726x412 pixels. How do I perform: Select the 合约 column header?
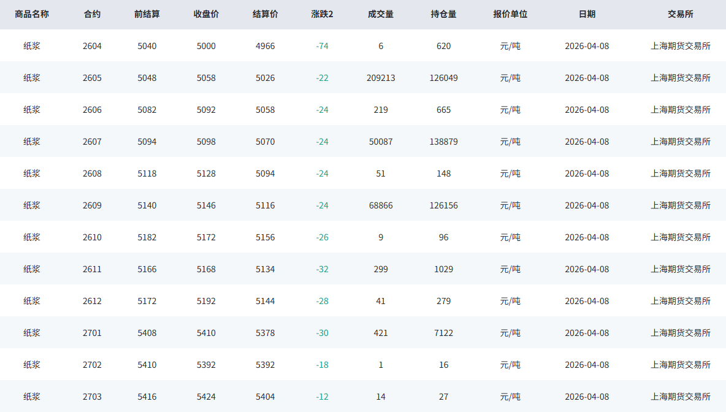point(92,14)
